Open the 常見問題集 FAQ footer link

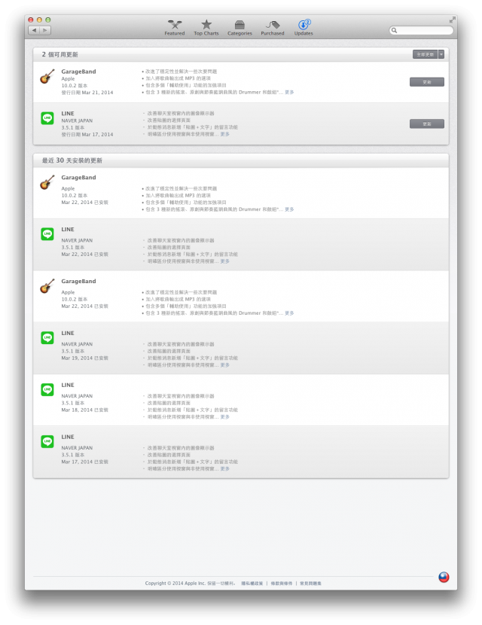click(x=310, y=583)
